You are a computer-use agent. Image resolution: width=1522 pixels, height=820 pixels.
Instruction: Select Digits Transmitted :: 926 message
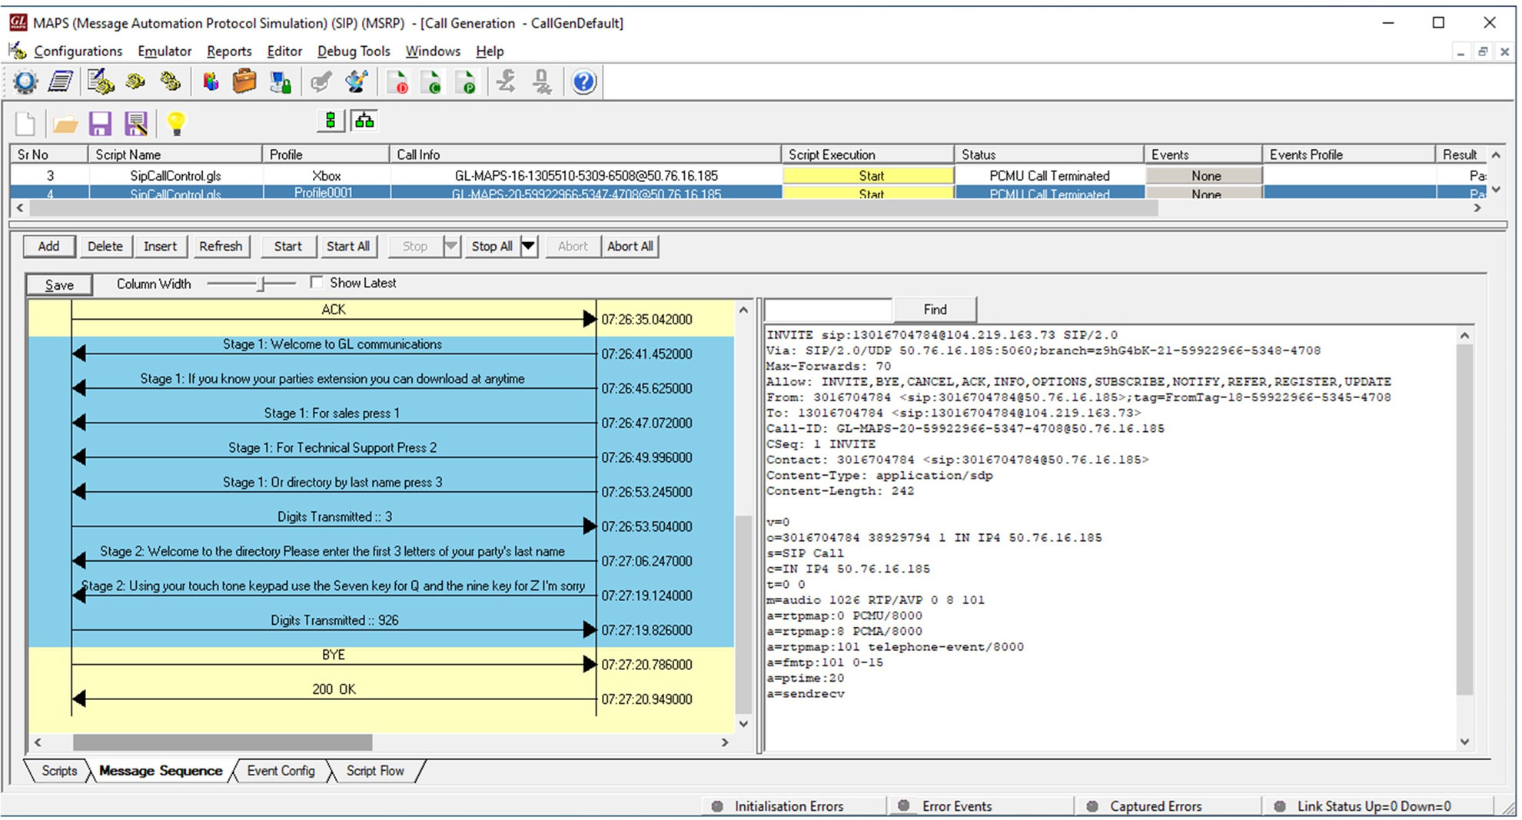[x=334, y=620]
